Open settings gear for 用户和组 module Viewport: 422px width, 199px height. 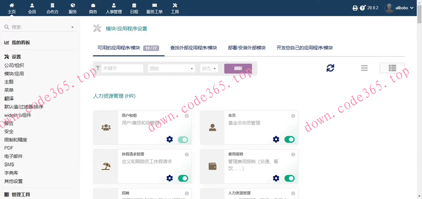pyautogui.click(x=169, y=140)
